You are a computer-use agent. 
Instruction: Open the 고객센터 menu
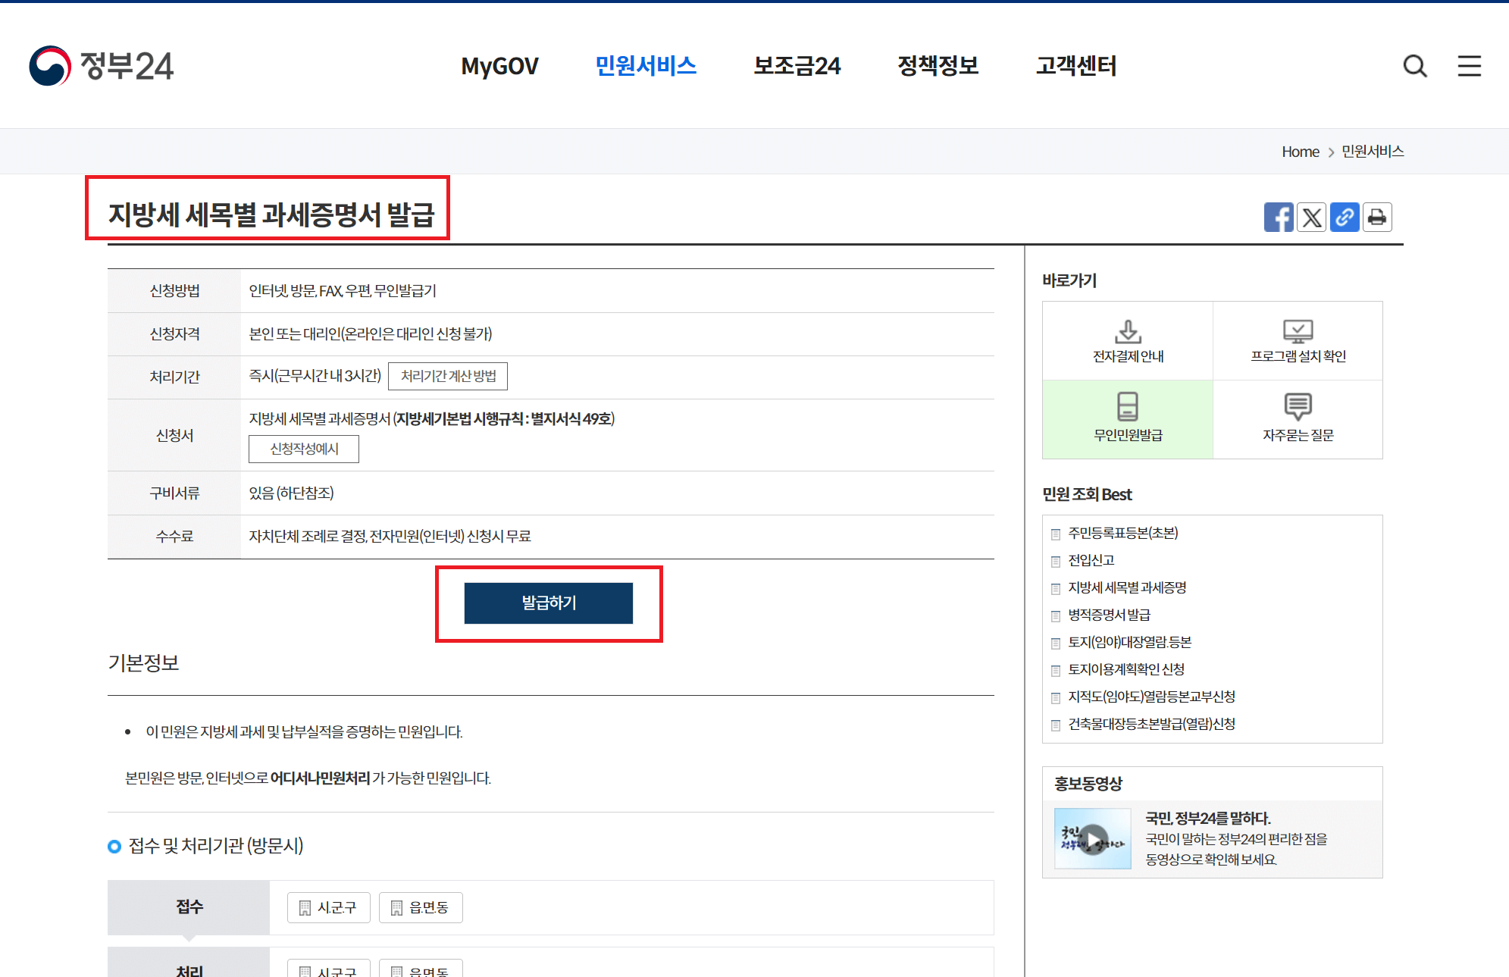1075,66
